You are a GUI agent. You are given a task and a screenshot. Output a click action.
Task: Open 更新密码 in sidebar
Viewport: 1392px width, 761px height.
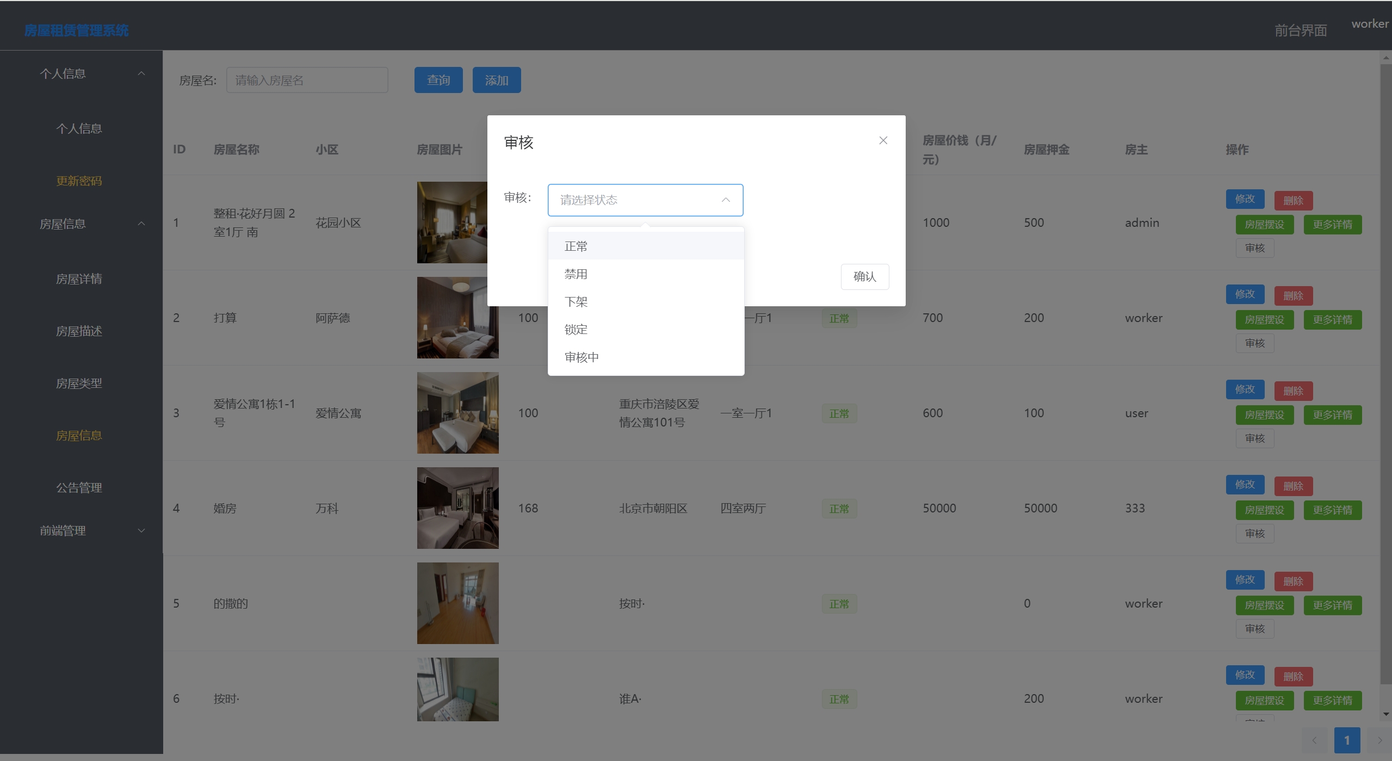pos(79,181)
